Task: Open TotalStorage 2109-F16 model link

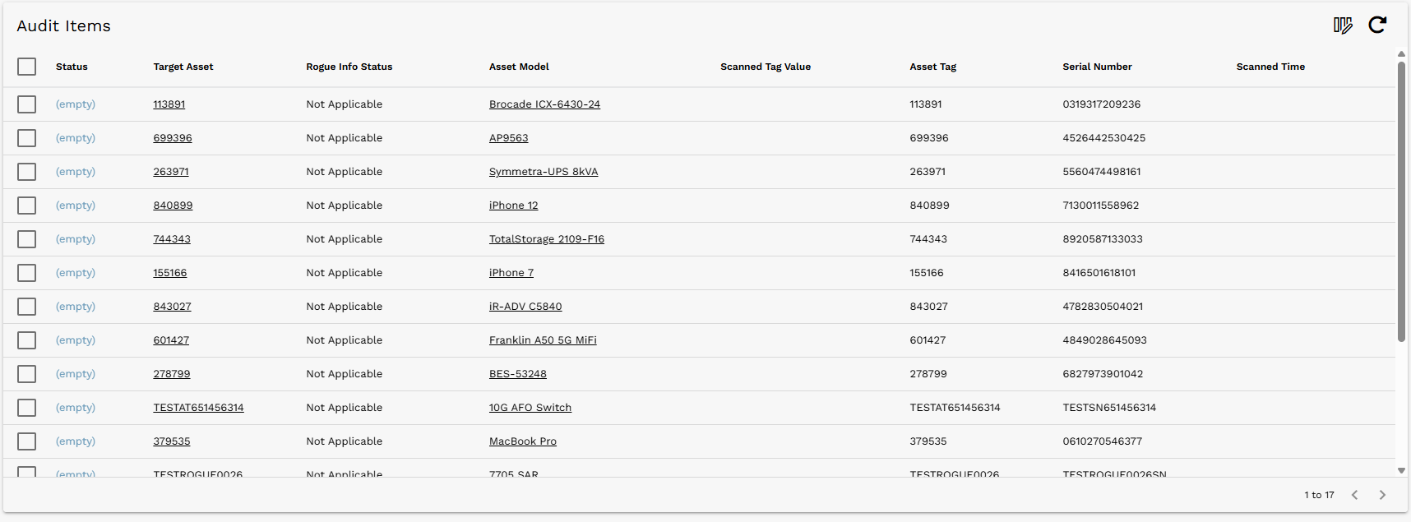Action: (547, 239)
